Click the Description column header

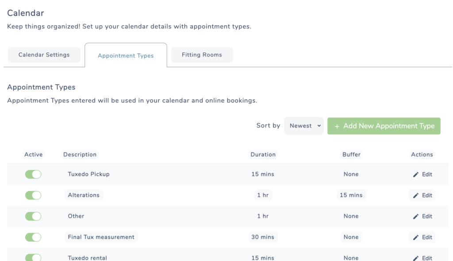tap(80, 155)
